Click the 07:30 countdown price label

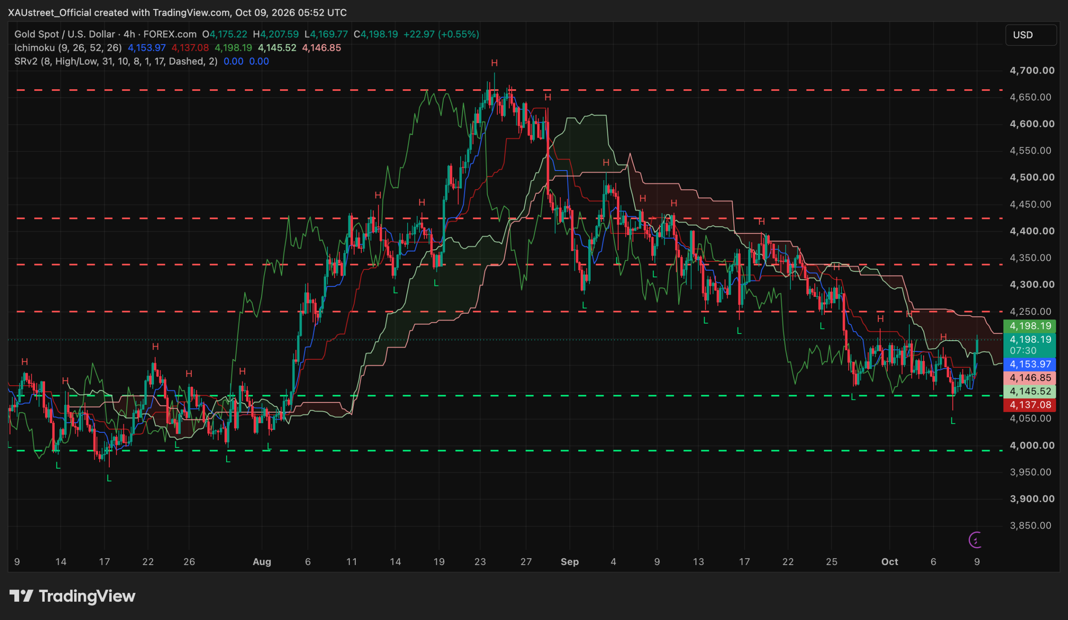[x=1030, y=345]
